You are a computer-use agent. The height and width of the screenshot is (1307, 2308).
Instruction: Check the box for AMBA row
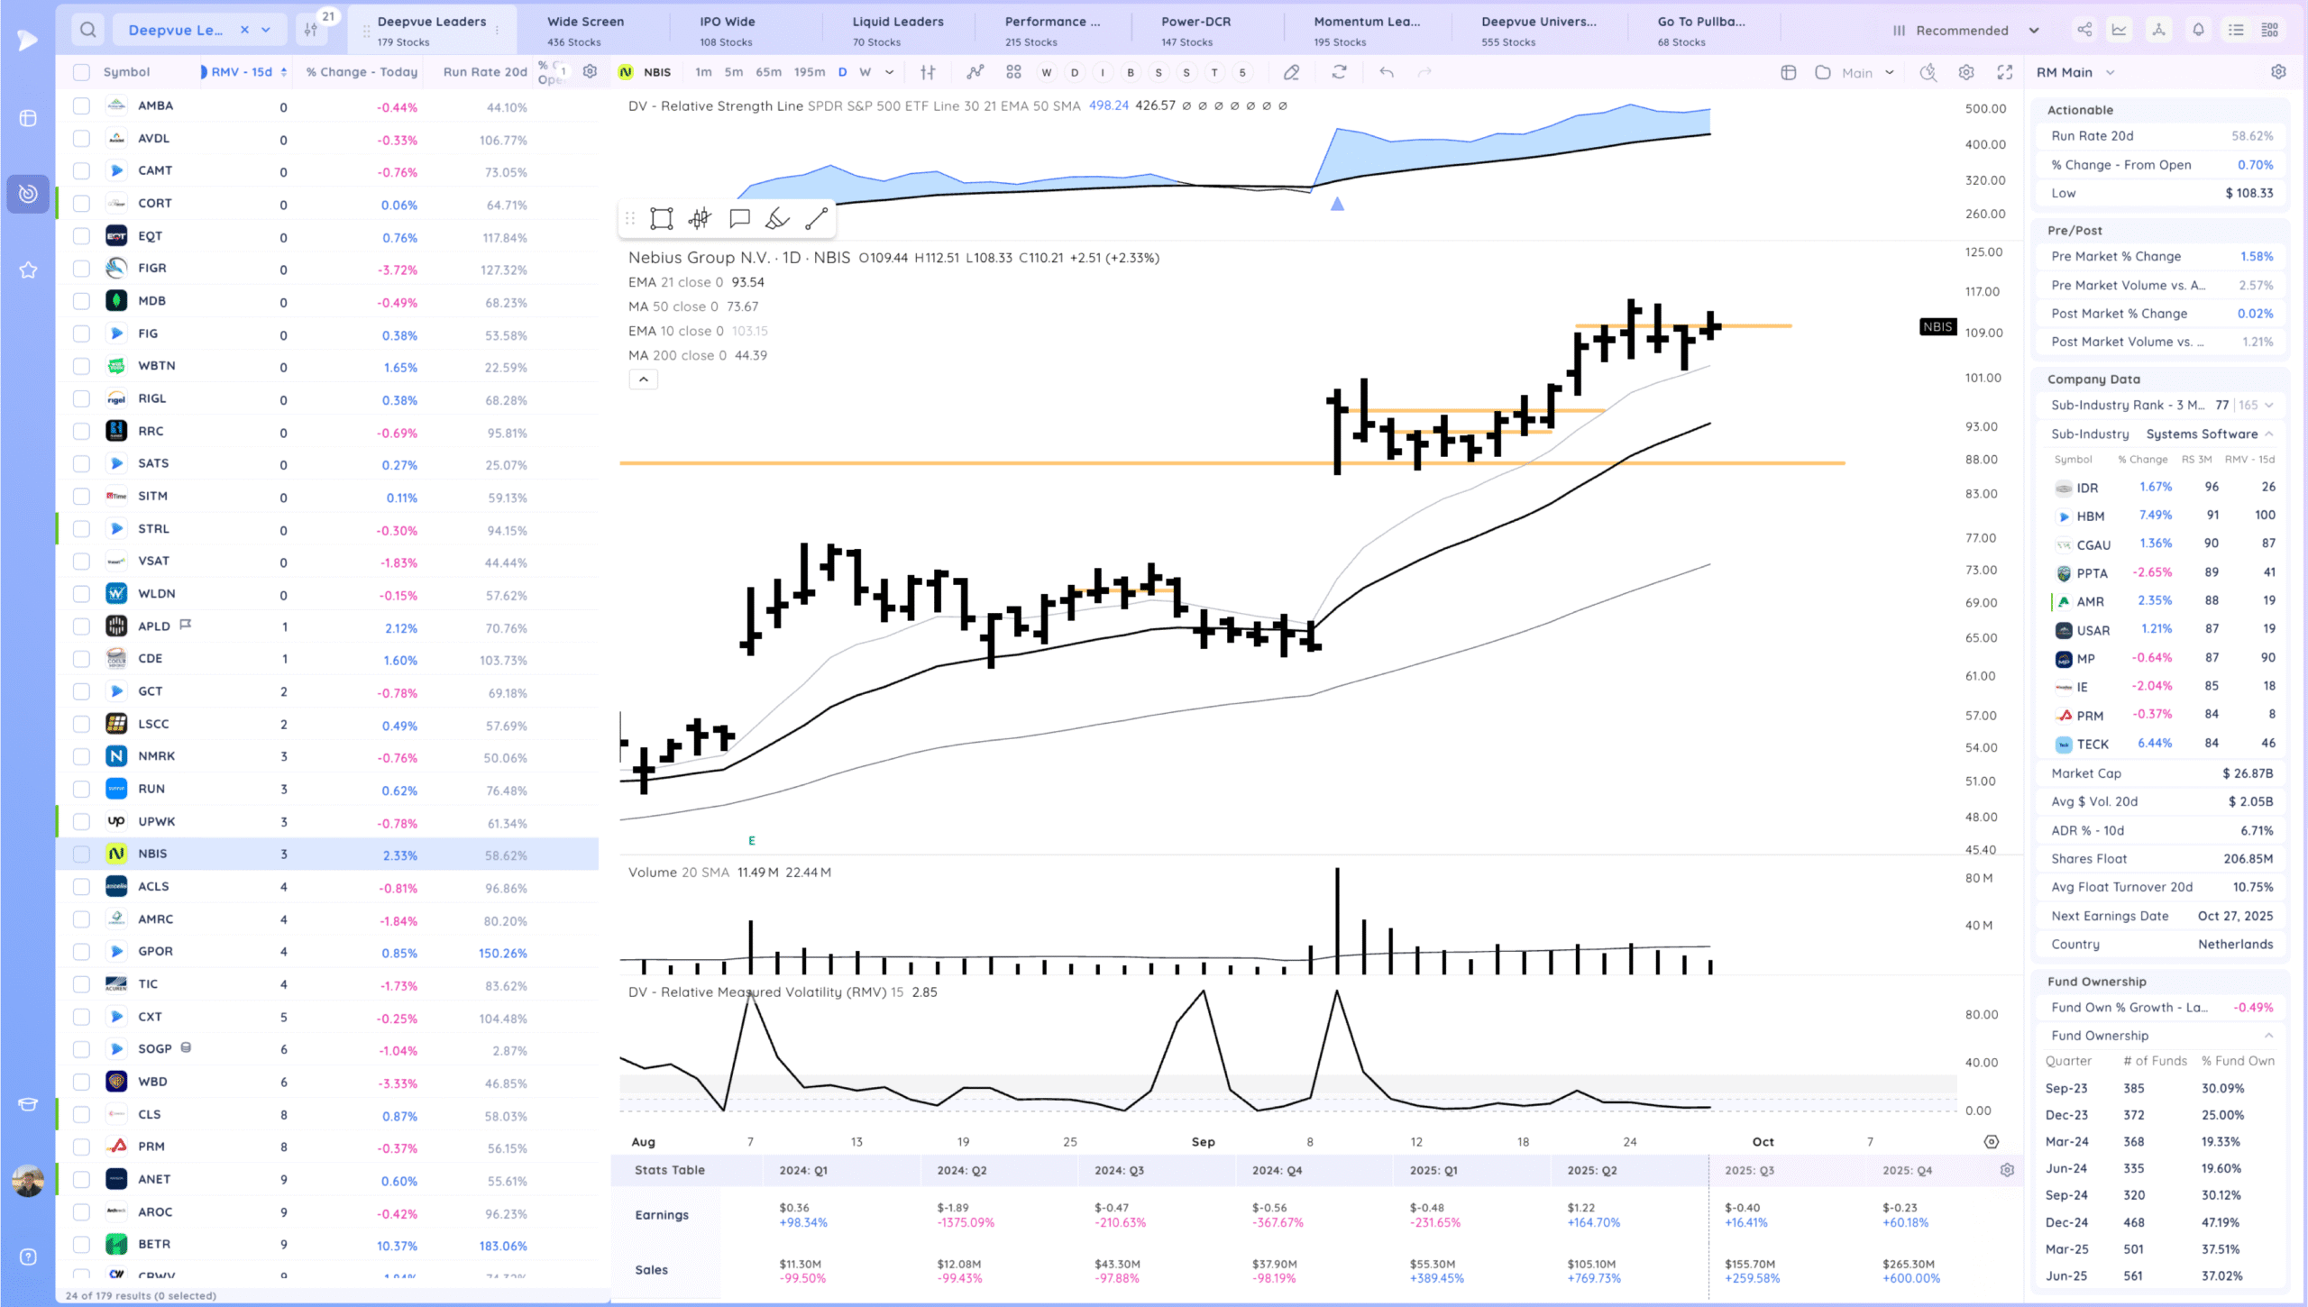coord(81,105)
